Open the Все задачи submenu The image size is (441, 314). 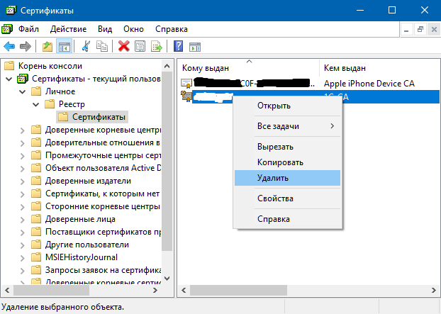287,125
